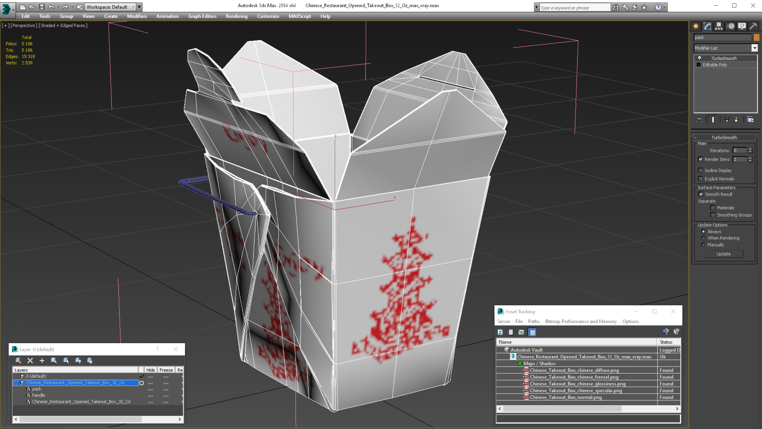Click Create New Layer icon in Layer dialog
The image size is (762, 429).
point(18,360)
